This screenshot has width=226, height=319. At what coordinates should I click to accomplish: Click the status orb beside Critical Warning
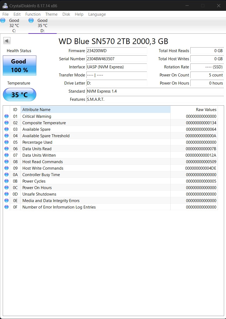tap(6, 116)
